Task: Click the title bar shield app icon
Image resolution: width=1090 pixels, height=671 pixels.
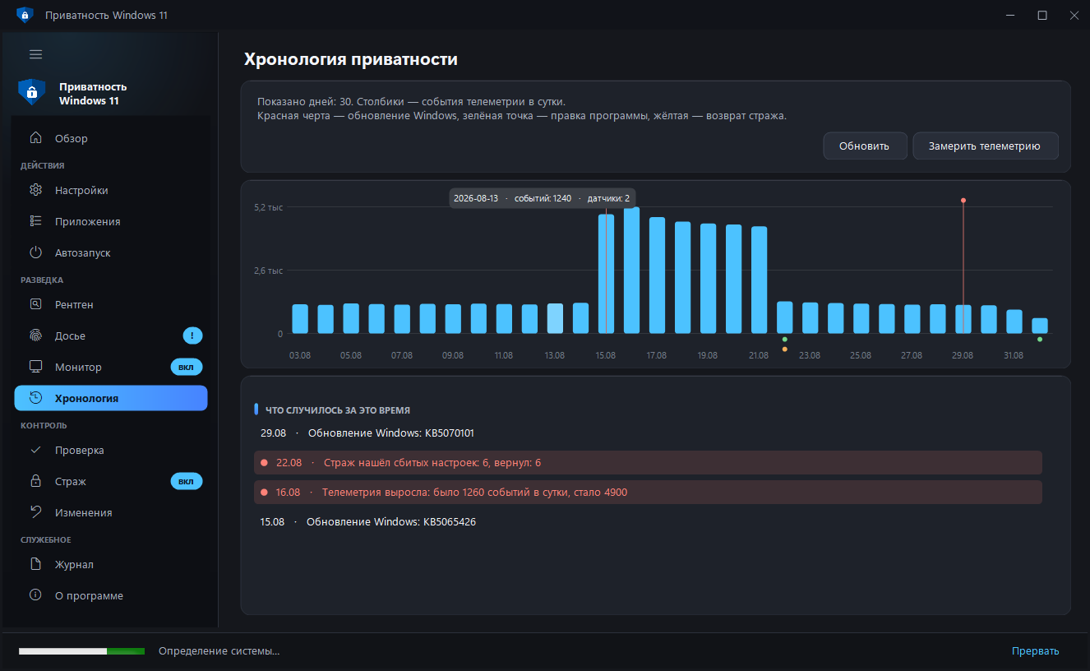Action: coord(25,15)
